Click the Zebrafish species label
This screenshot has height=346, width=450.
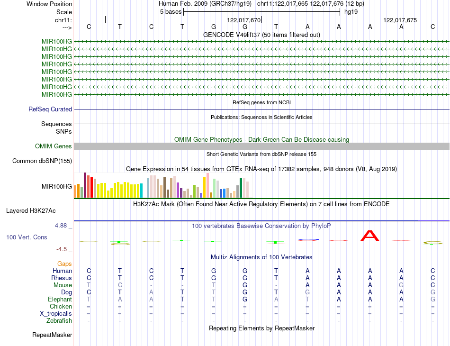[59, 320]
